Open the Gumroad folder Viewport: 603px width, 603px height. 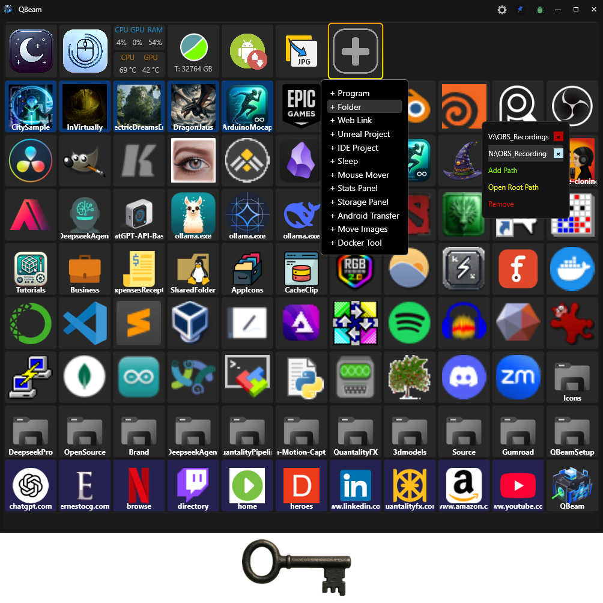(x=518, y=431)
